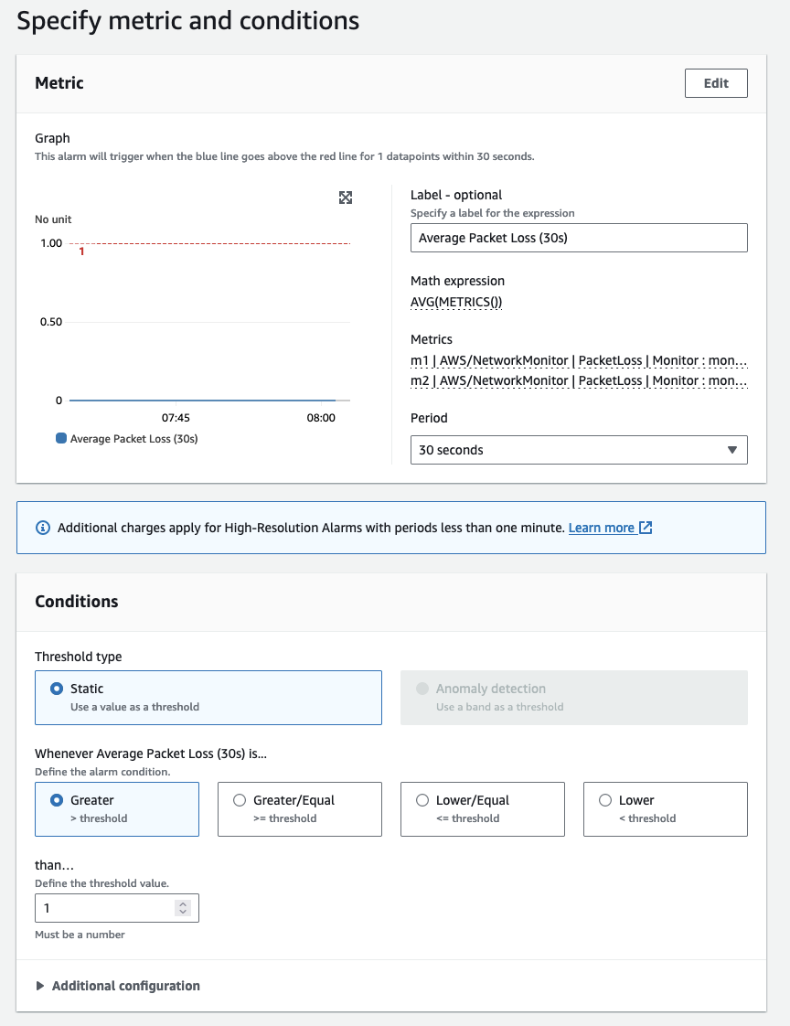Click the expand graph fullscreen icon

(346, 198)
